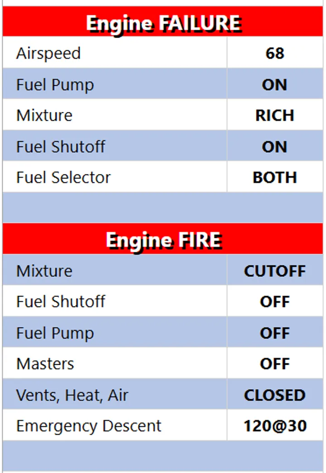Screen dimensions: 326x473
Task: Select the CUTOFF mixture value
Action: 275,271
